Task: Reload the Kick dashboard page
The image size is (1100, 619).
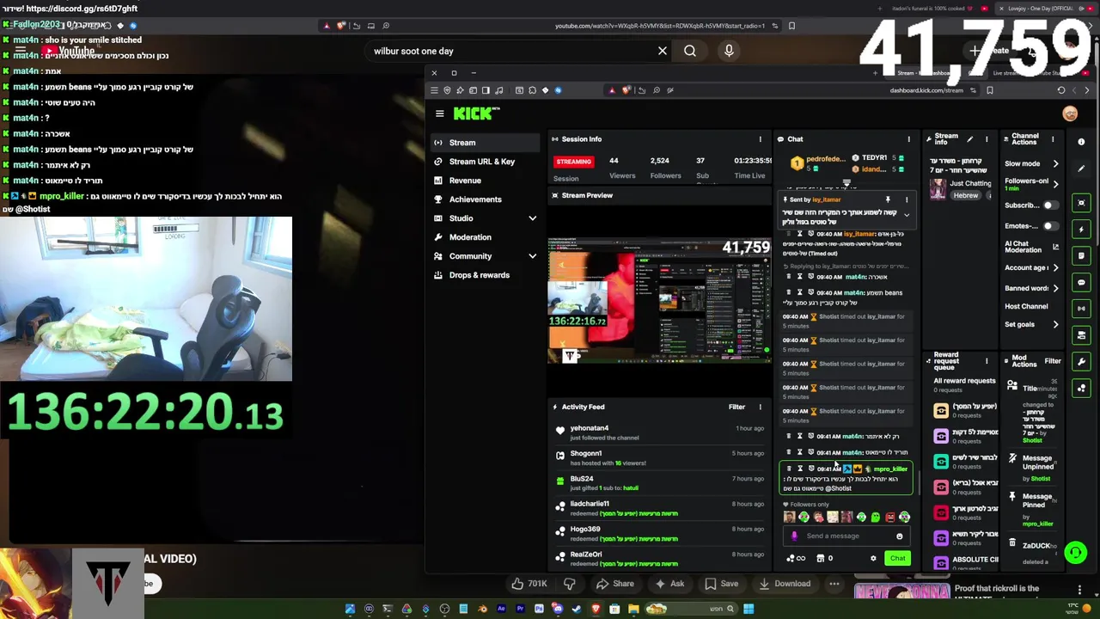Action: (1060, 90)
